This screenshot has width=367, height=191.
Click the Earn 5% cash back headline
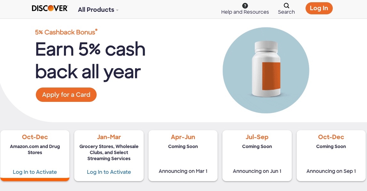[x=90, y=60]
